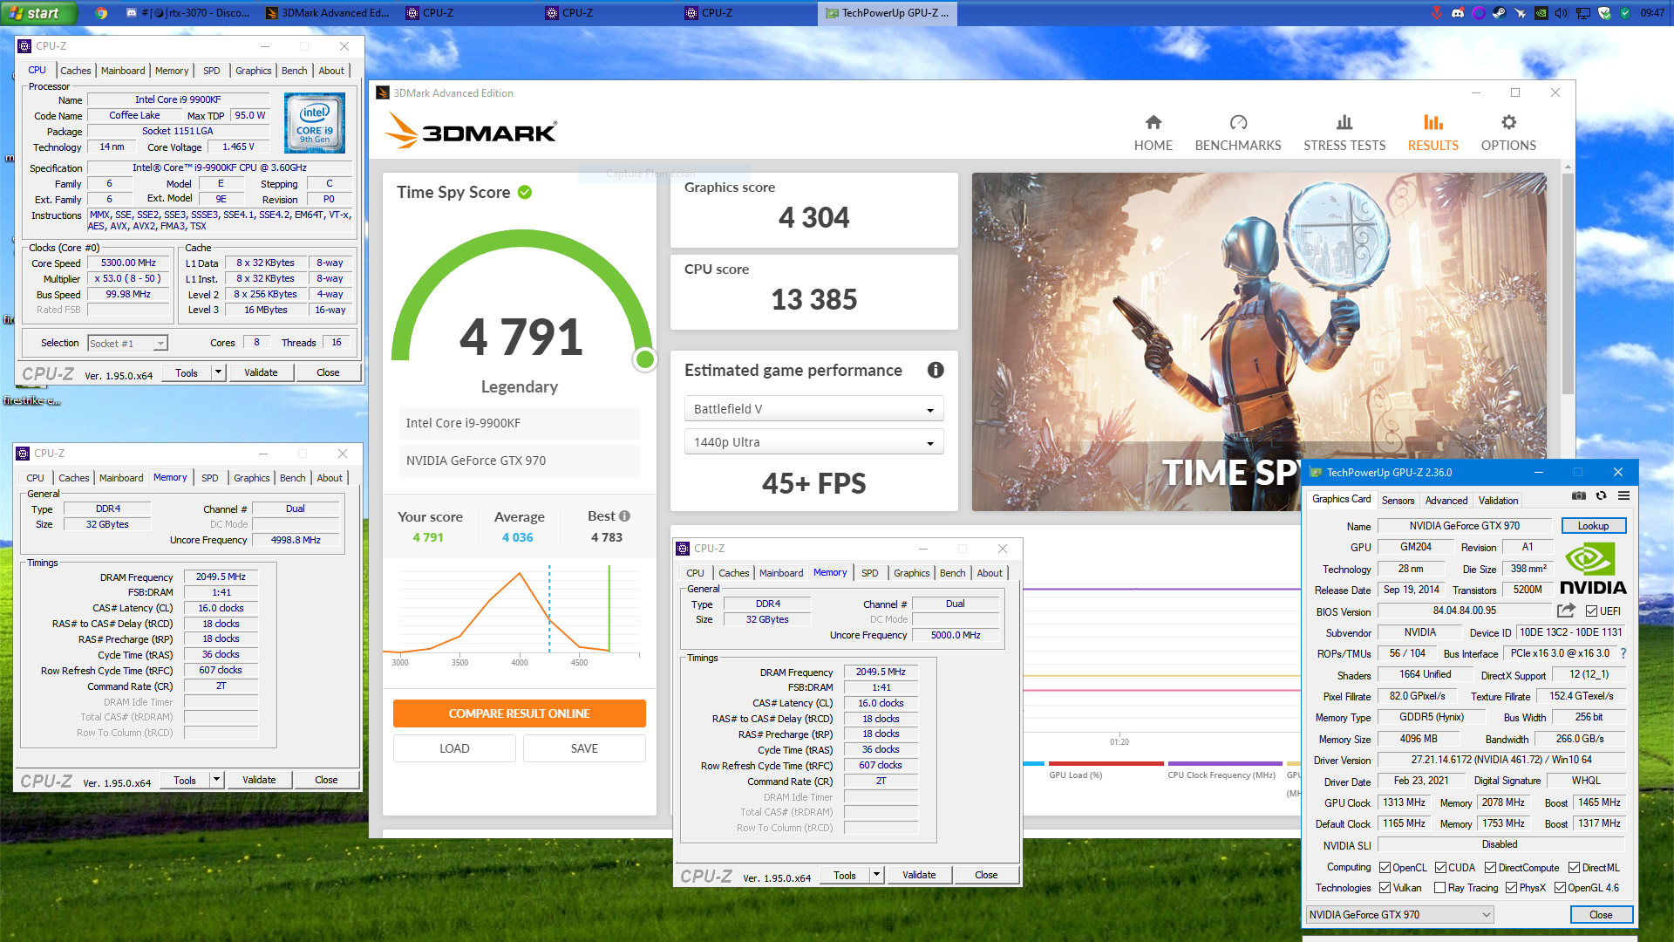The image size is (1674, 942).
Task: Expand Tools arrow in top-left CPU-Z window
Action: tap(218, 372)
